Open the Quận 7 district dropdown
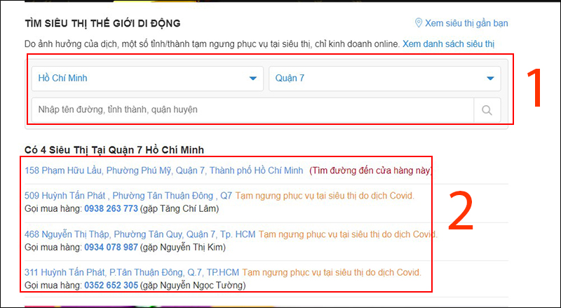The width and height of the screenshot is (561, 308). click(x=384, y=78)
